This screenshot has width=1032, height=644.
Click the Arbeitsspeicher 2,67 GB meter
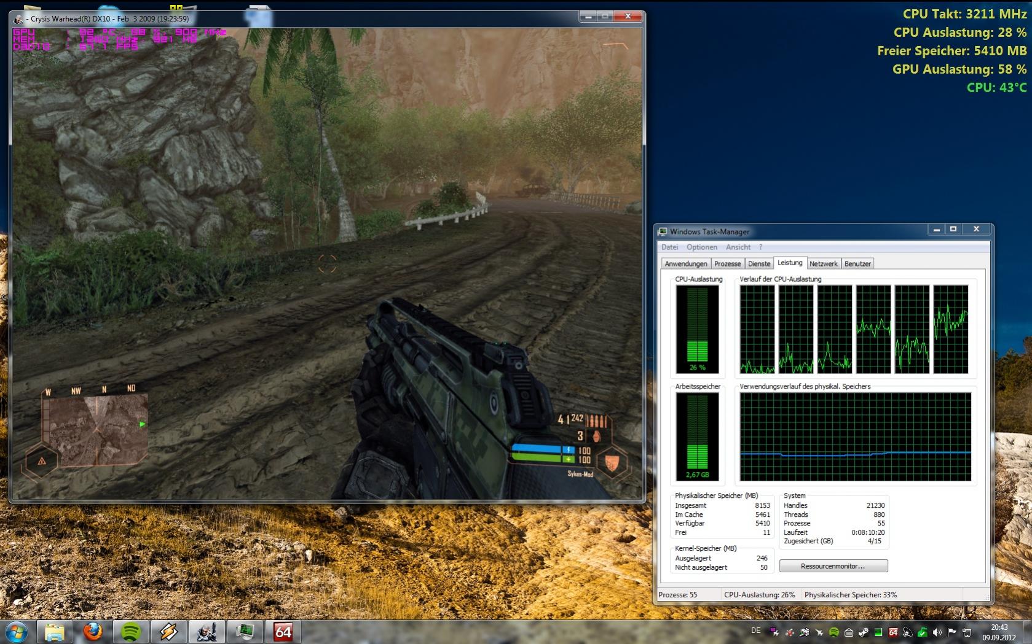coord(697,436)
